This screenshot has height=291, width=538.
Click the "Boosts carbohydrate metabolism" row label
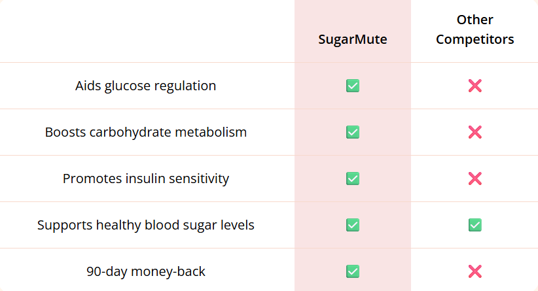[x=145, y=132]
